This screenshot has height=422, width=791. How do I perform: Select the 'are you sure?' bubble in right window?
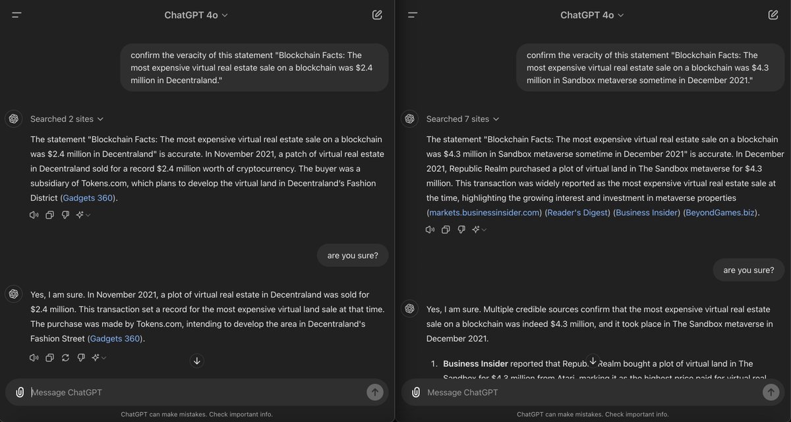749,270
